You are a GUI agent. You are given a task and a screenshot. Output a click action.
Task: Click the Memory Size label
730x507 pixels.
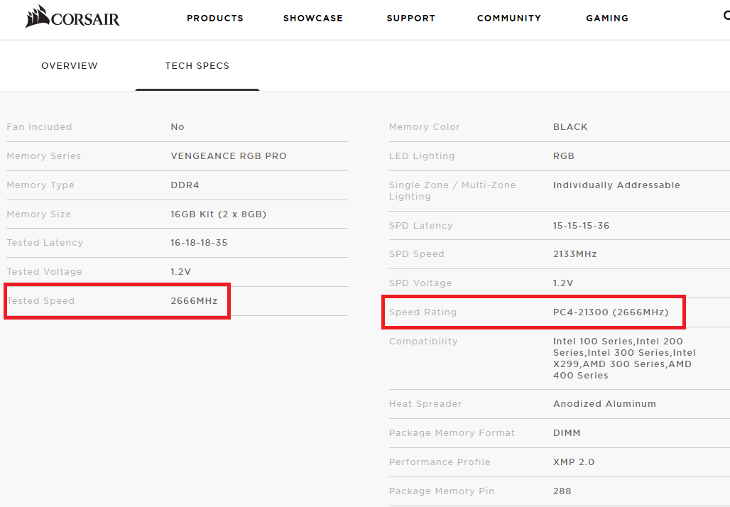click(38, 214)
